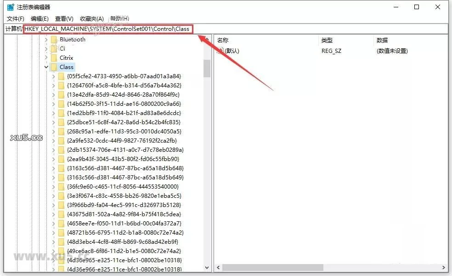Click the folder icon next to Bluetooth key
Image resolution: width=452 pixels, height=276 pixels.
coord(54,40)
